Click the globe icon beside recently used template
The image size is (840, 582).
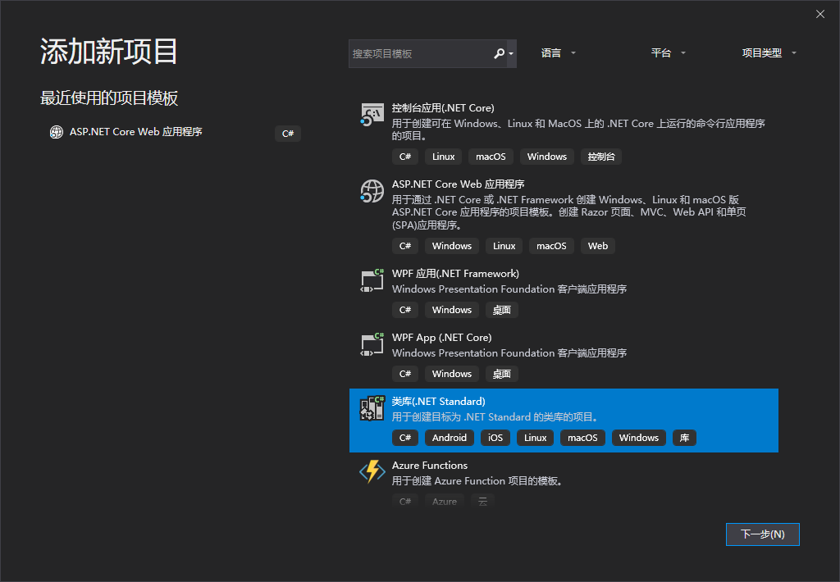[56, 132]
